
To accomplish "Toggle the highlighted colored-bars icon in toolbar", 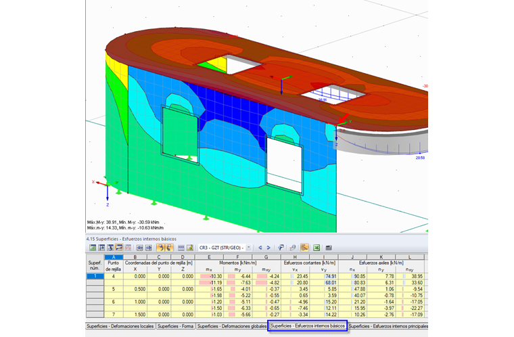I will click(119, 248).
